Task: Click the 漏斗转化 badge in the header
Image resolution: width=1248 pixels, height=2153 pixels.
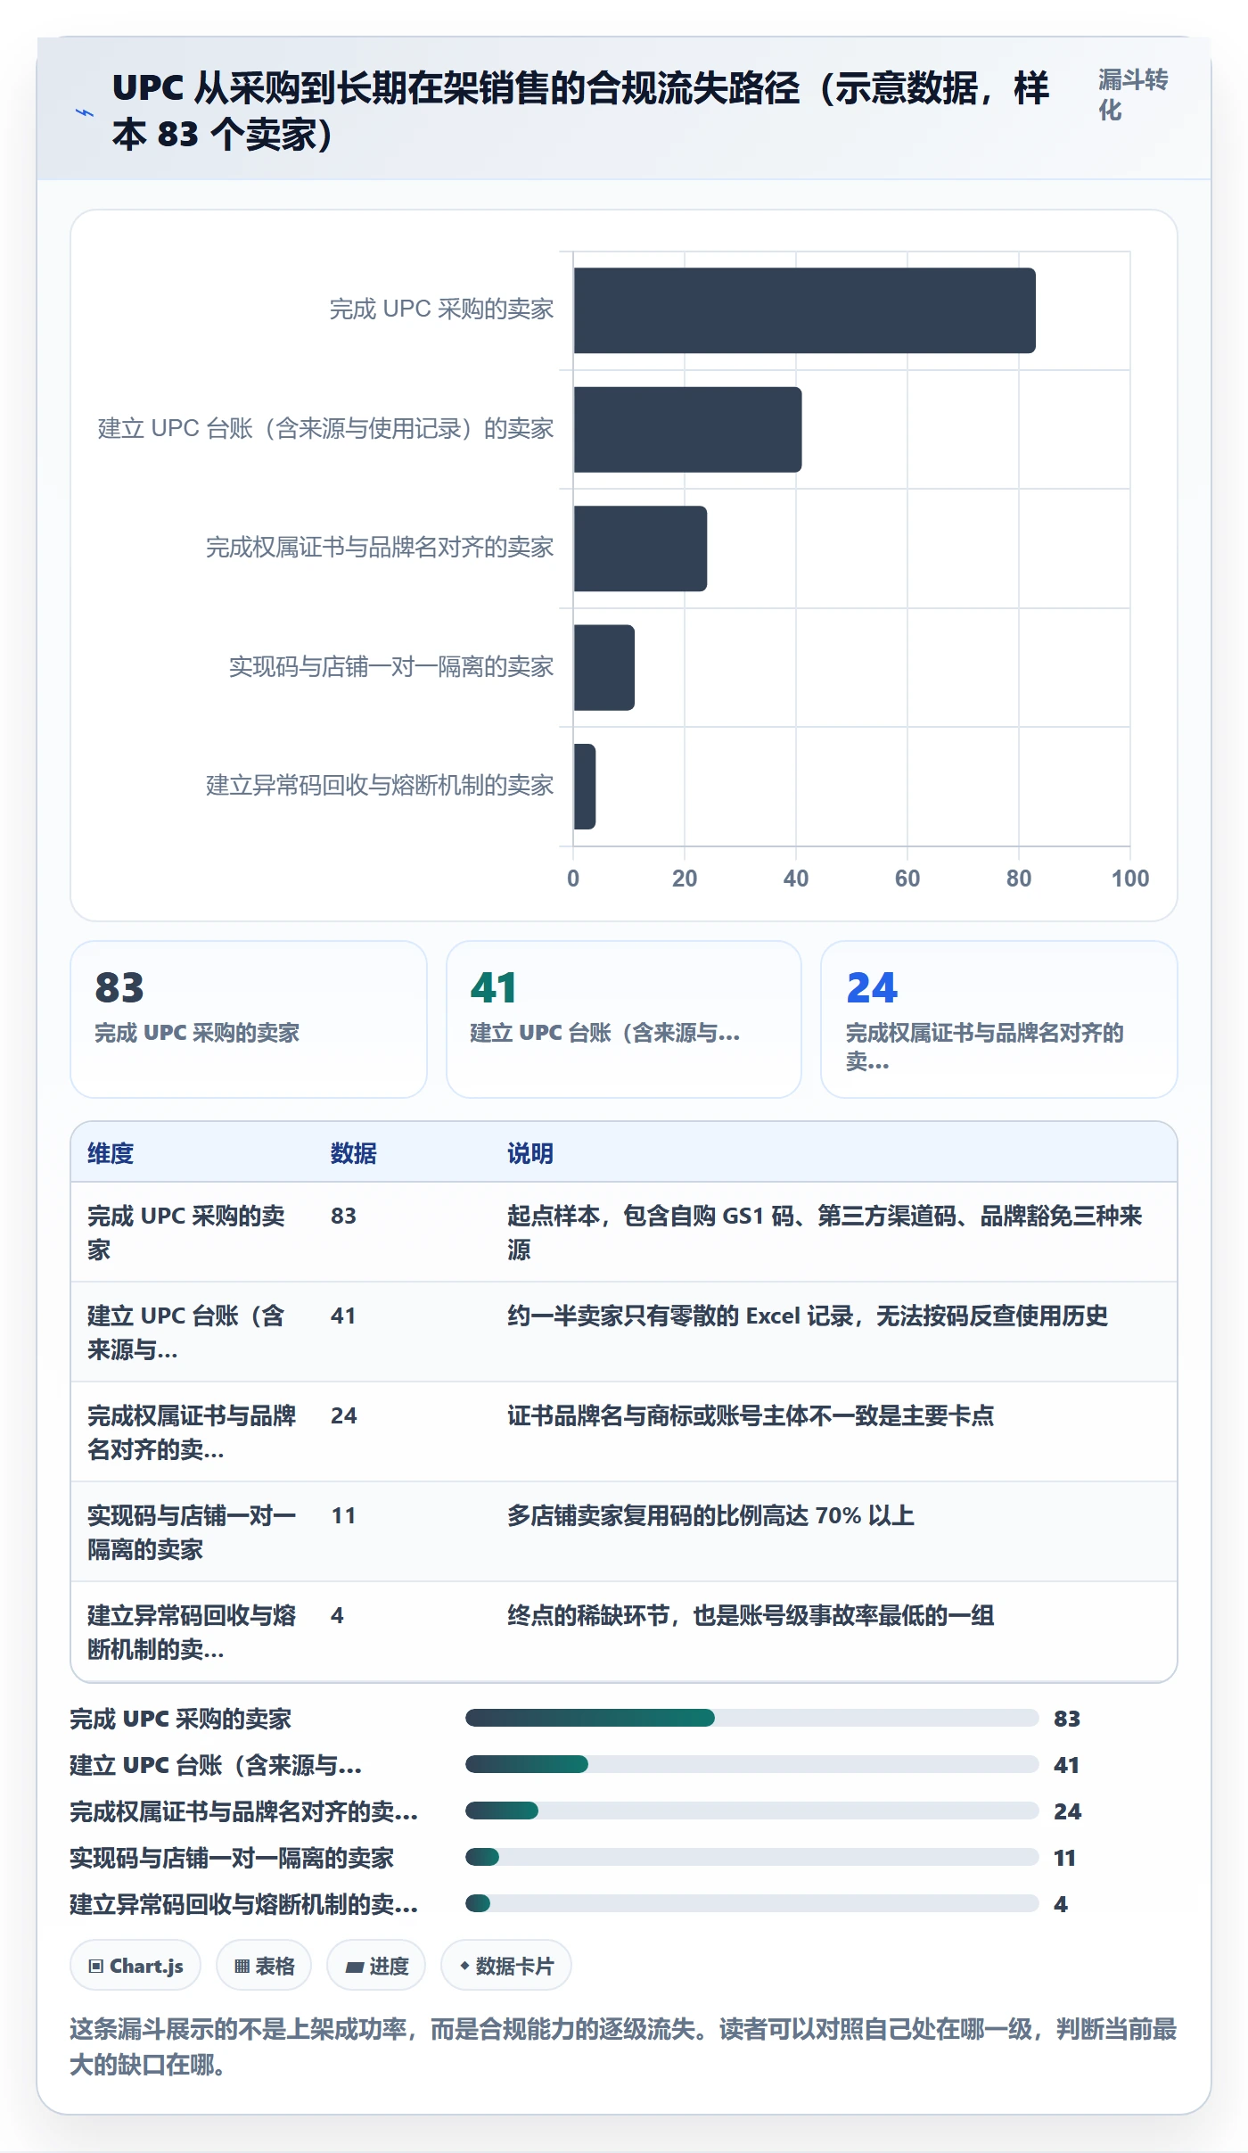Action: click(1132, 95)
